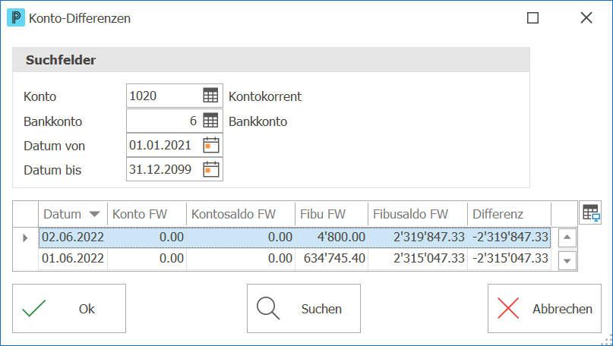Click the scroll down arrow of the grid

click(567, 260)
